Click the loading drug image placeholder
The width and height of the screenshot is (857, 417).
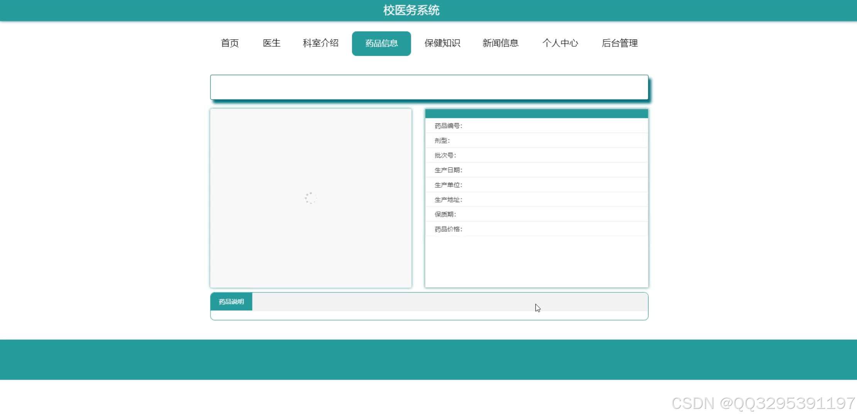[311, 198]
